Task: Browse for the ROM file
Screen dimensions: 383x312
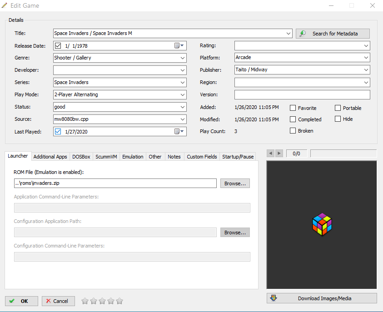Action: pos(235,183)
